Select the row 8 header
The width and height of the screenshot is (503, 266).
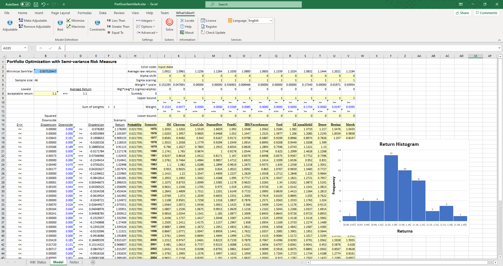[x=3, y=94]
